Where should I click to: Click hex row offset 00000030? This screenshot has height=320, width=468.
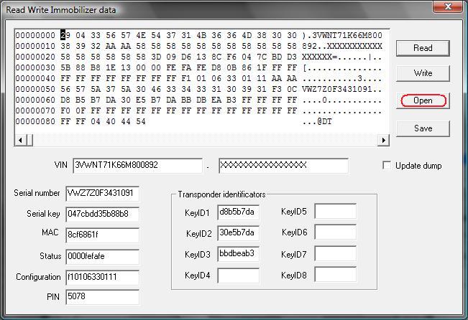[35, 67]
